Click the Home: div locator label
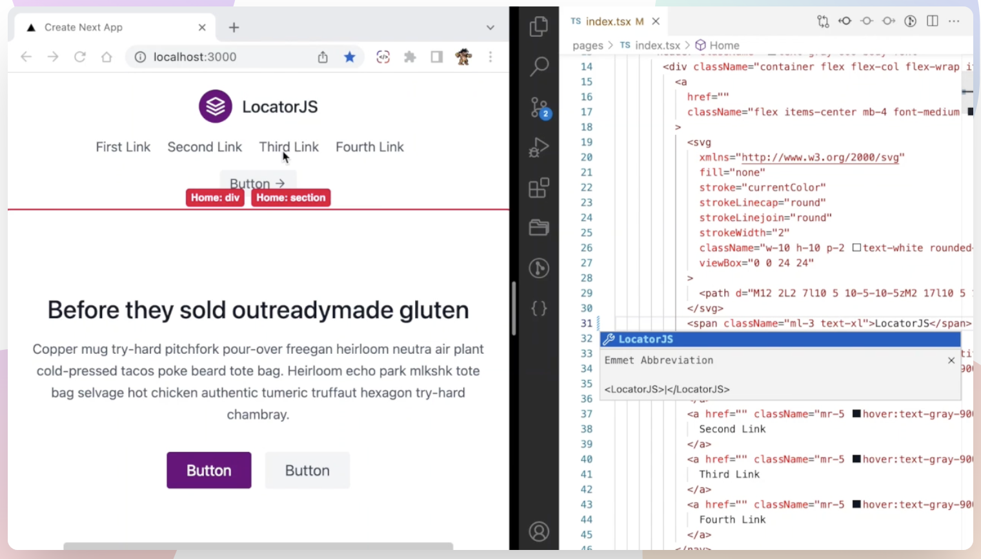 click(x=215, y=198)
